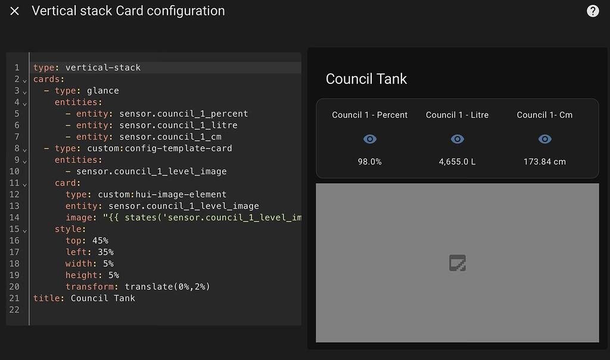Viewport: 610px width, 360px height.
Task: Click the broken image placeholder icon
Action: 457,263
